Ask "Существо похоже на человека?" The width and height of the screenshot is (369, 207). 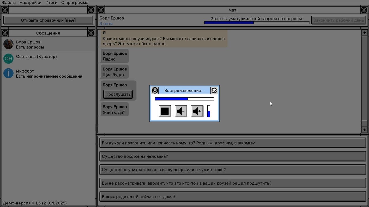(232, 156)
